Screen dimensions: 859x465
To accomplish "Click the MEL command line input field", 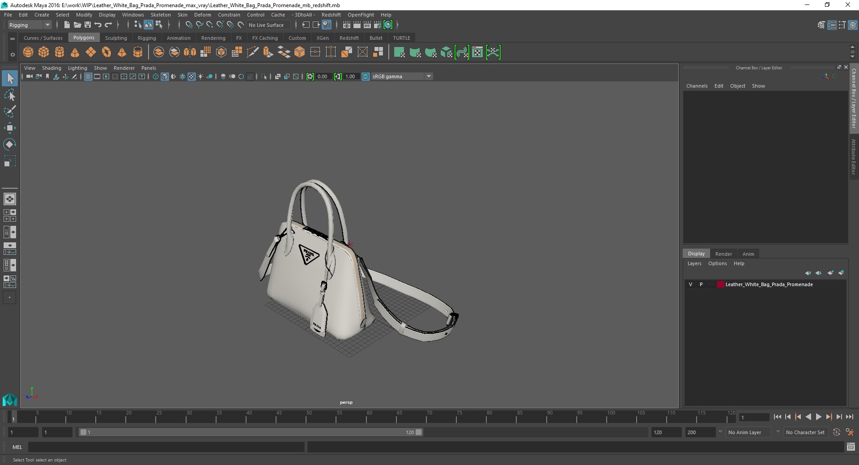I will click(x=166, y=447).
